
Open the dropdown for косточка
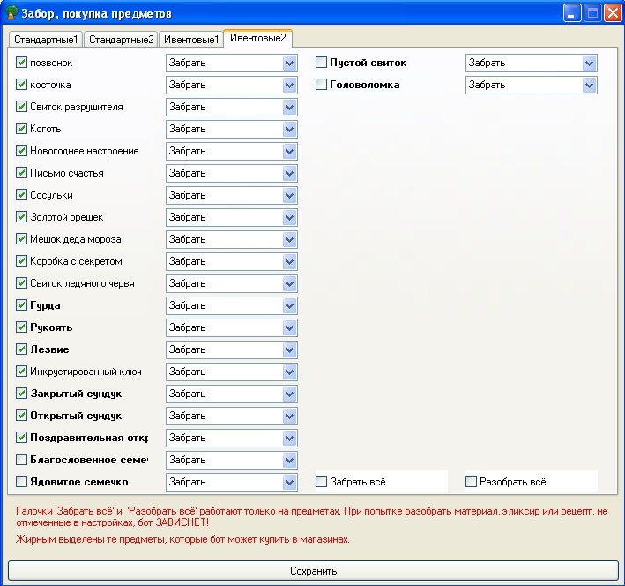(x=289, y=85)
